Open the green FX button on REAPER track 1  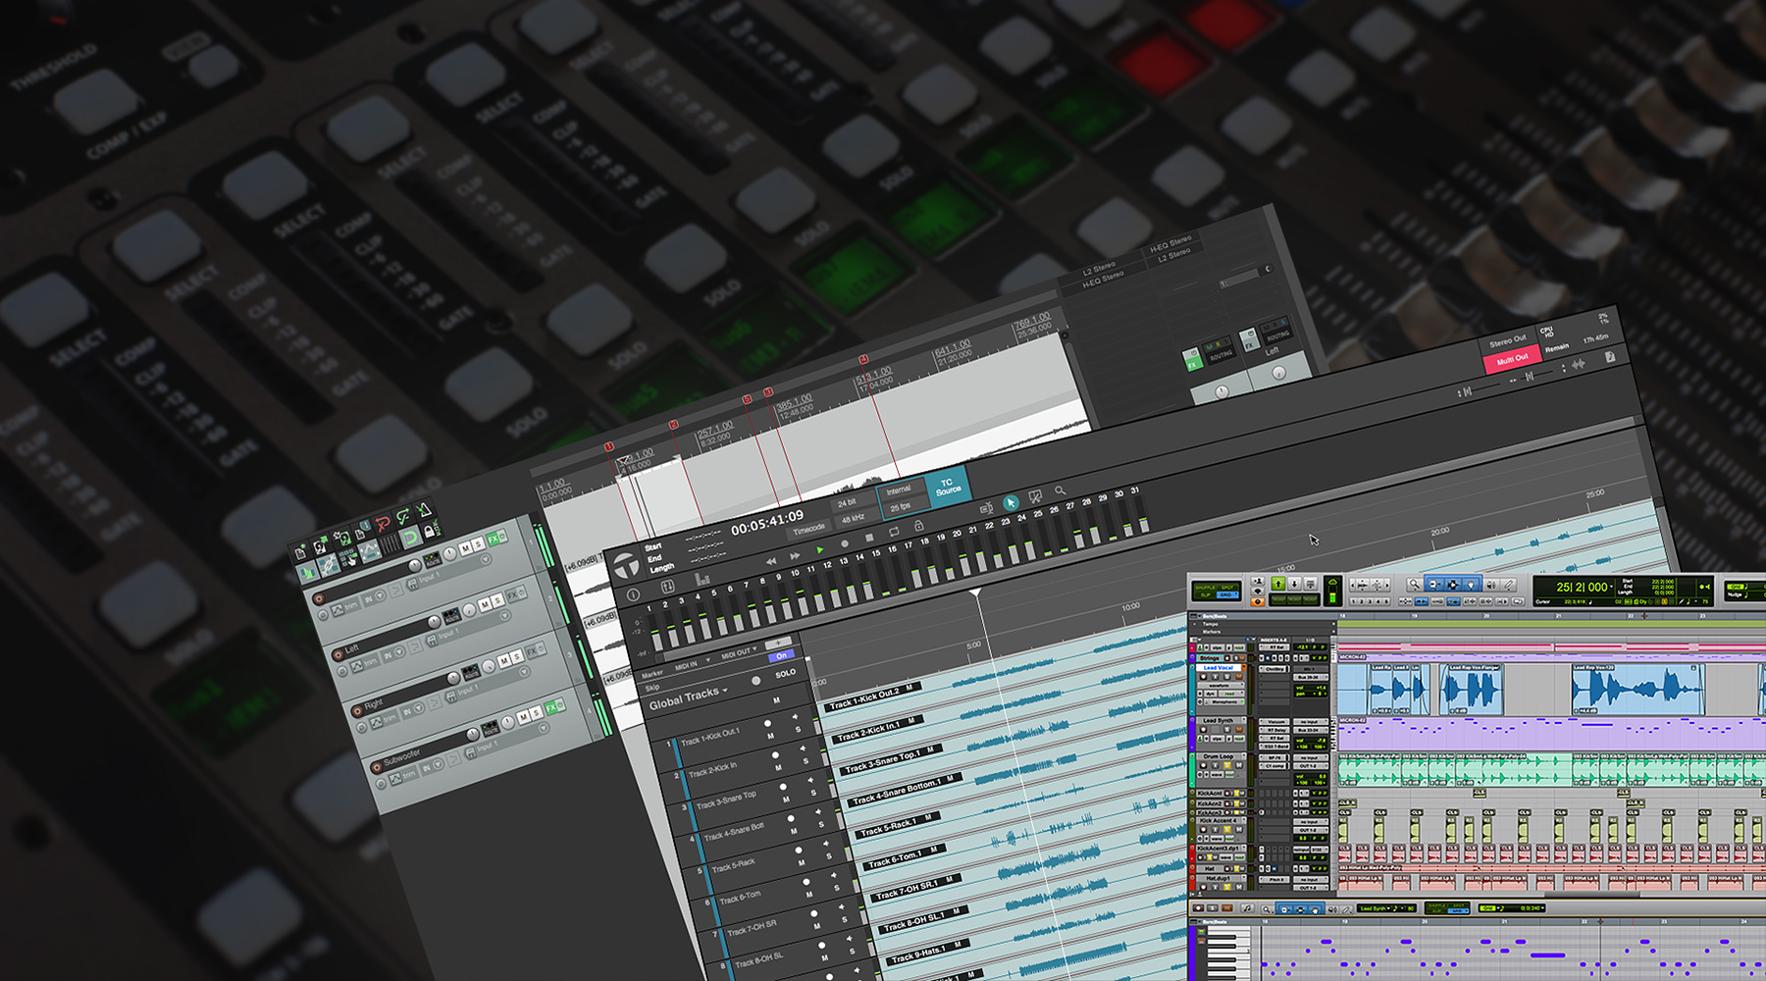(493, 540)
